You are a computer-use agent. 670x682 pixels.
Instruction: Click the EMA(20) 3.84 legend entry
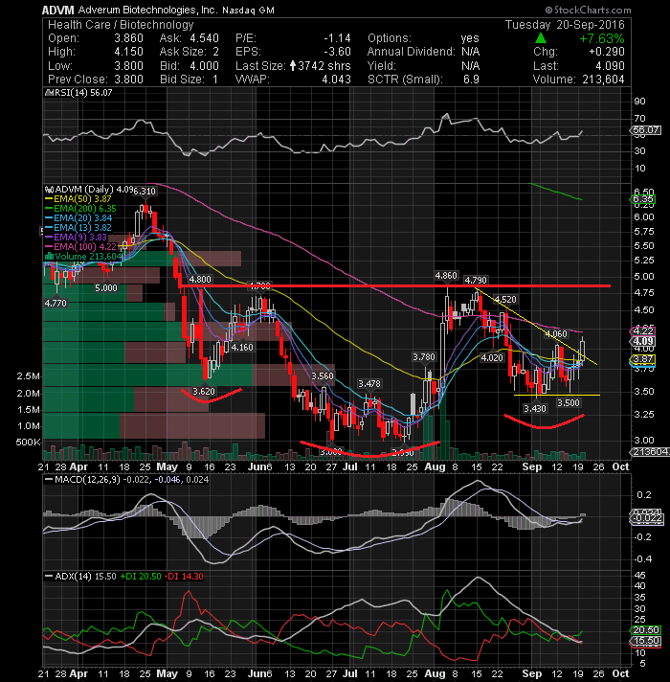82,217
